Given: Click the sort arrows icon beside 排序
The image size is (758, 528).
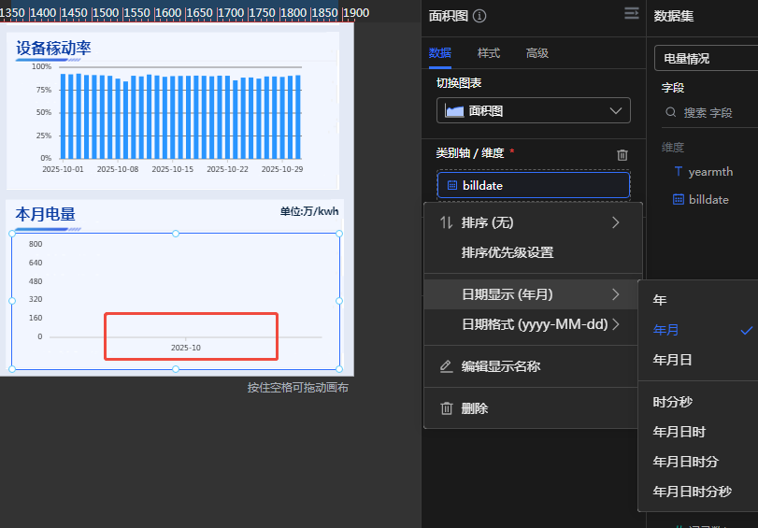Looking at the screenshot, I should tap(446, 222).
